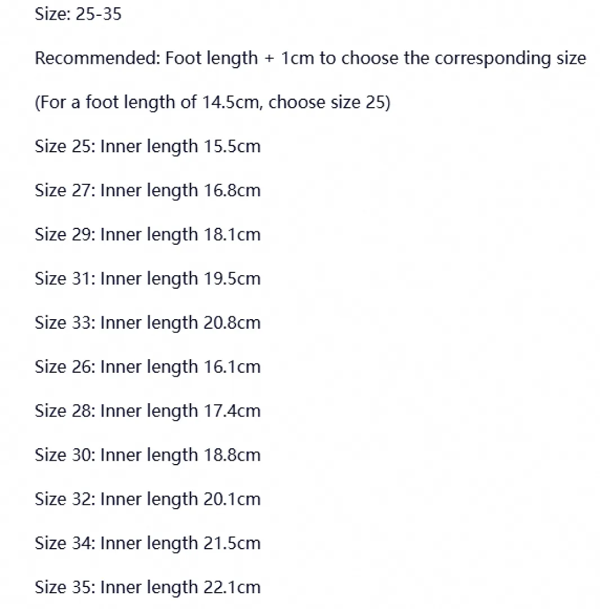Select the Size 35 inner length 22.1cm line
Viewport: 600px width, 609px height.
click(x=148, y=588)
